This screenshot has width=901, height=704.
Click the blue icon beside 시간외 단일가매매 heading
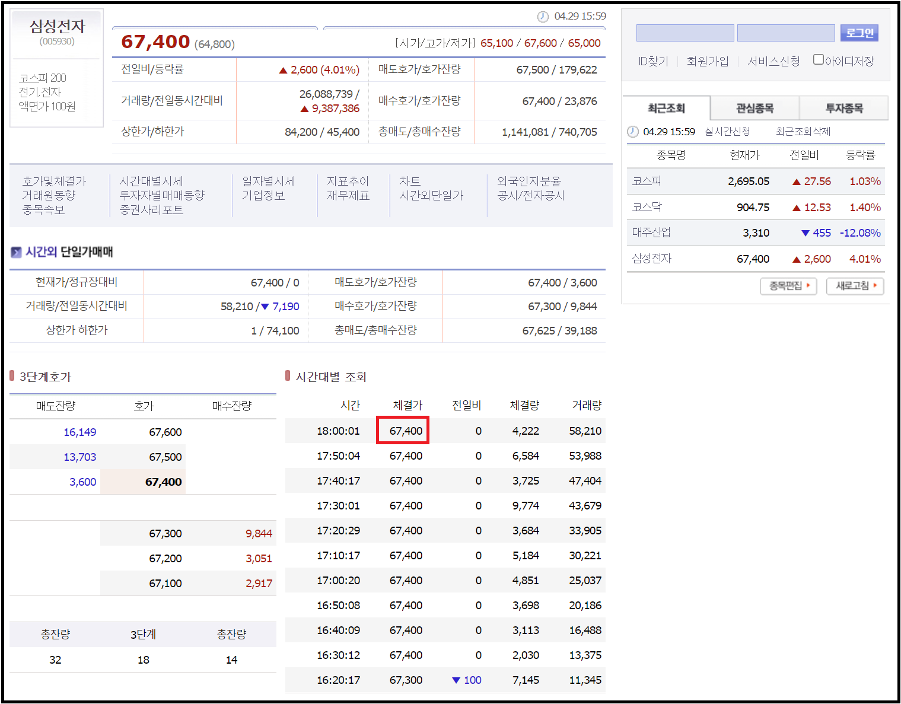pos(16,253)
